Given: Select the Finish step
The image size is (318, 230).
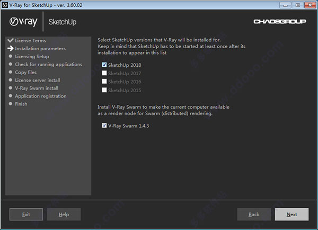Looking at the screenshot, I should coord(21,104).
